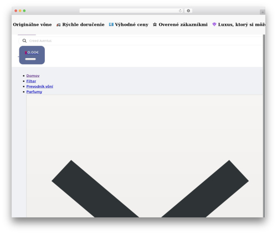This screenshot has width=277, height=234.
Task: Click the banknote icon beside Výhodné ceny
Action: [x=111, y=24]
